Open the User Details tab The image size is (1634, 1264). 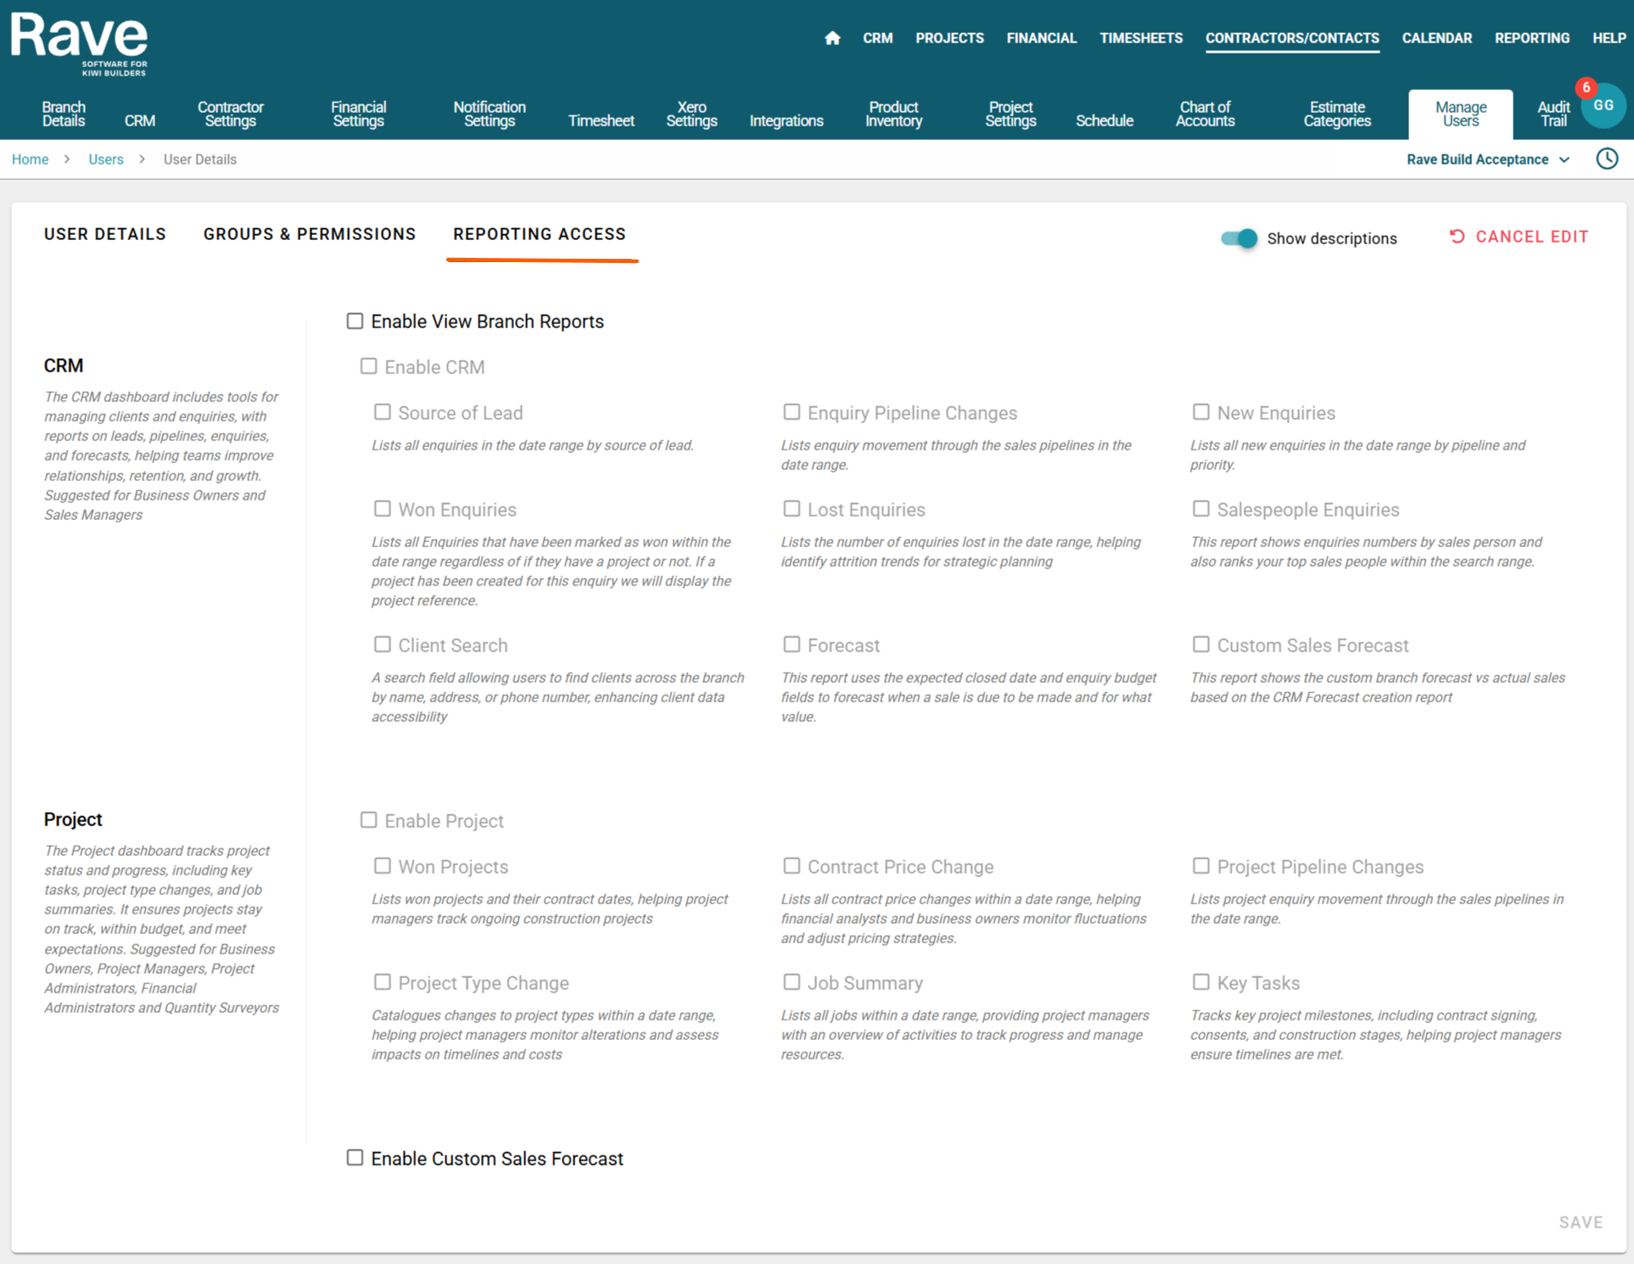[105, 234]
